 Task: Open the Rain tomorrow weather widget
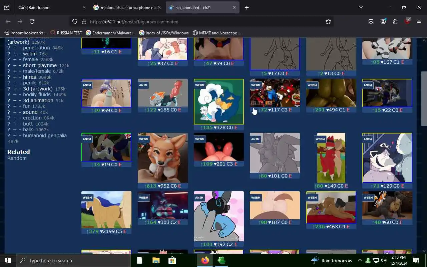pyautogui.click(x=332, y=260)
